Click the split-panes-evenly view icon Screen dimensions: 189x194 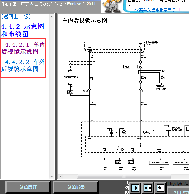tap(148, 188)
